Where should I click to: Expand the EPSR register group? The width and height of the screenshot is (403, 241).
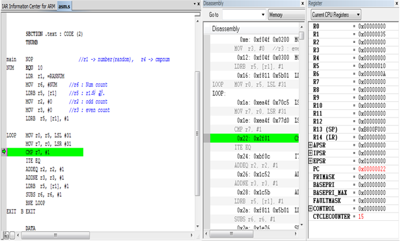[x=310, y=161]
